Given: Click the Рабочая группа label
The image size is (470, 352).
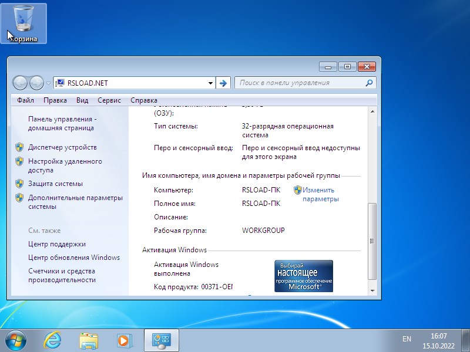Looking at the screenshot, I should 180,231.
